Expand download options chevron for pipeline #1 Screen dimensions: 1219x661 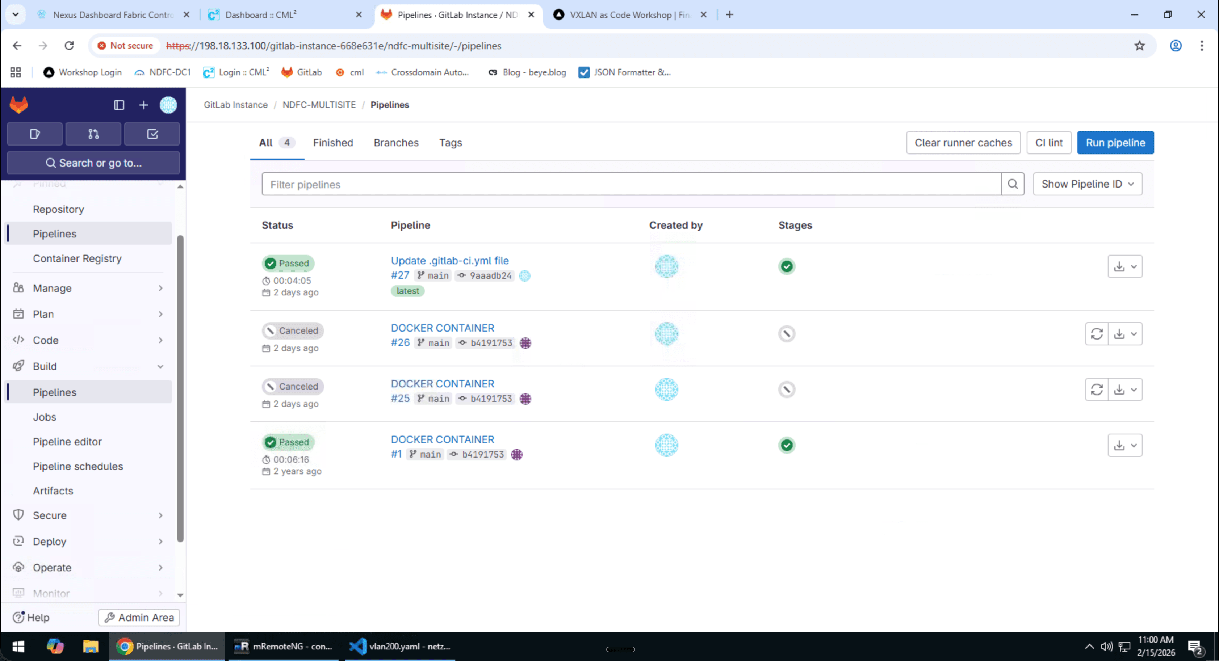pos(1134,445)
